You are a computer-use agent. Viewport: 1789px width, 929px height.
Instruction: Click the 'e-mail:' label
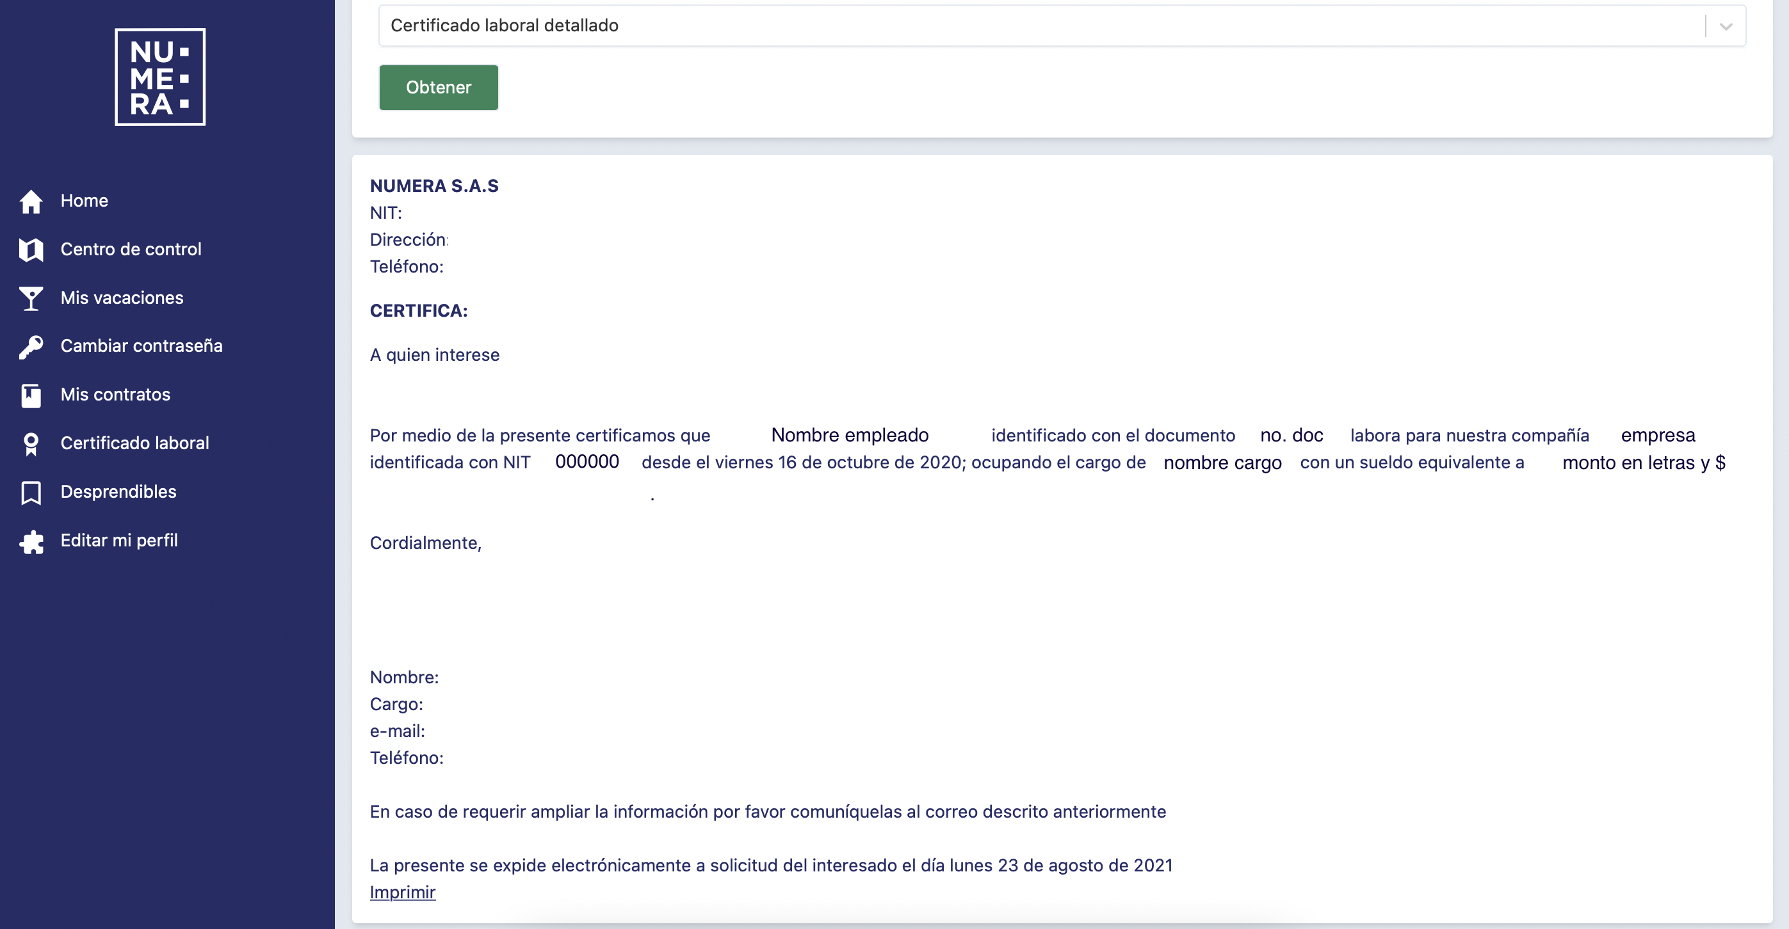397,731
